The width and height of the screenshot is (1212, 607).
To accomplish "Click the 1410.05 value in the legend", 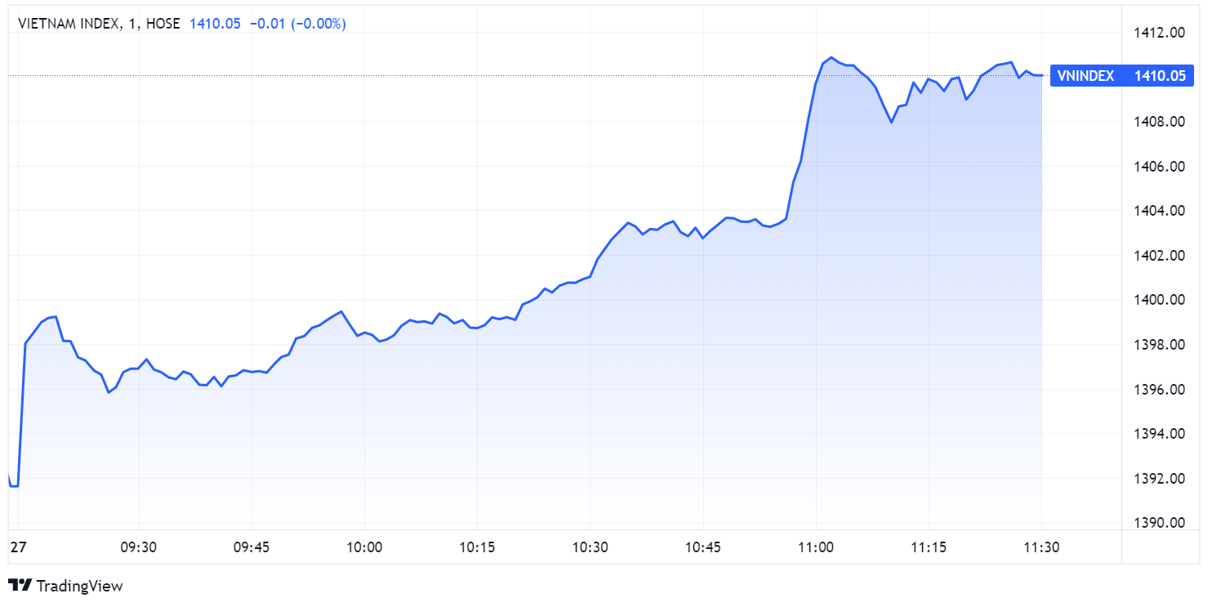I will pyautogui.click(x=215, y=24).
